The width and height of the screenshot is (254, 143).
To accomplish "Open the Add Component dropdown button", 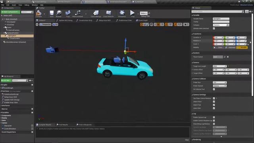I will (11, 12).
